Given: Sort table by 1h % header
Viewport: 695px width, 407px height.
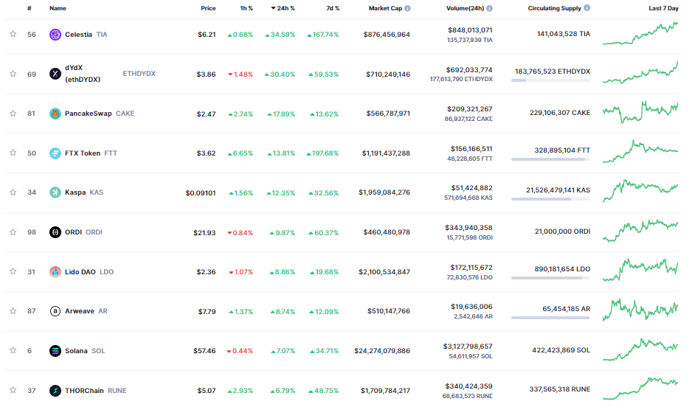Looking at the screenshot, I should [x=246, y=8].
